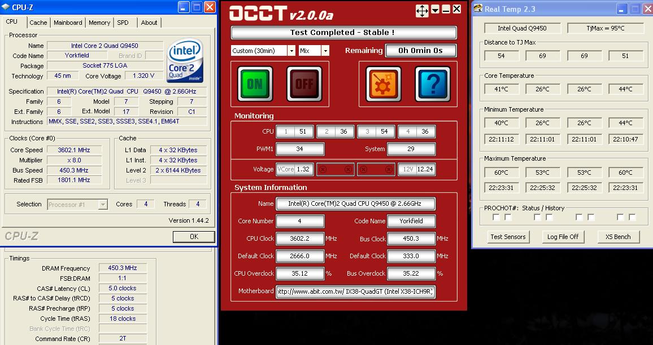
Task: Click OCCT's four-arrow move window icon
Action: pos(422,10)
